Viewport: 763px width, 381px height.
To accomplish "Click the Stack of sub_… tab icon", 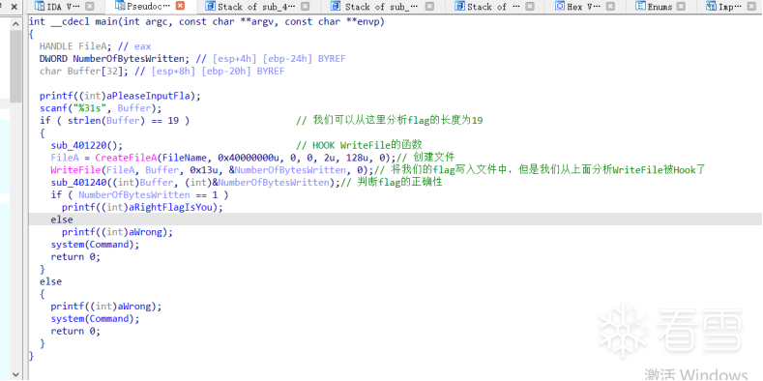I will click(336, 7).
